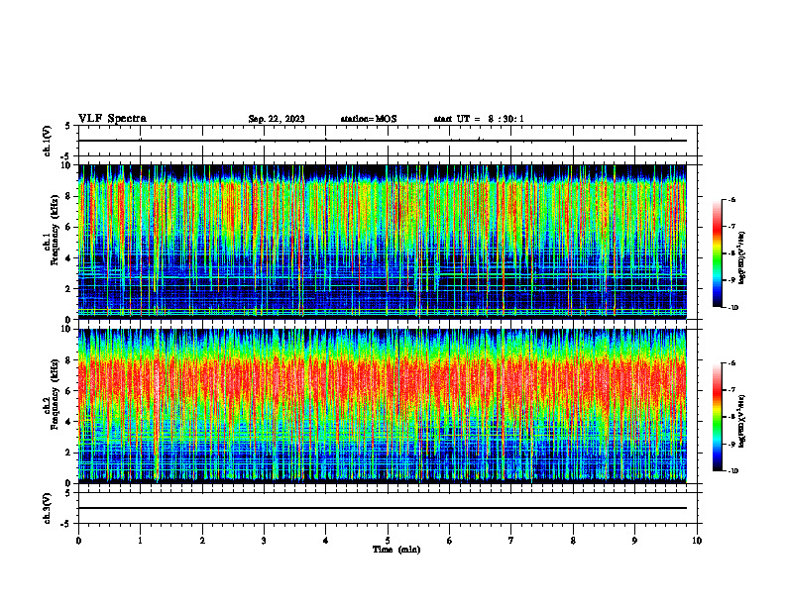Image resolution: width=785 pixels, height=606 pixels.
Task: Click the "5" tick of ch.1(V) axis
Action: point(68,126)
